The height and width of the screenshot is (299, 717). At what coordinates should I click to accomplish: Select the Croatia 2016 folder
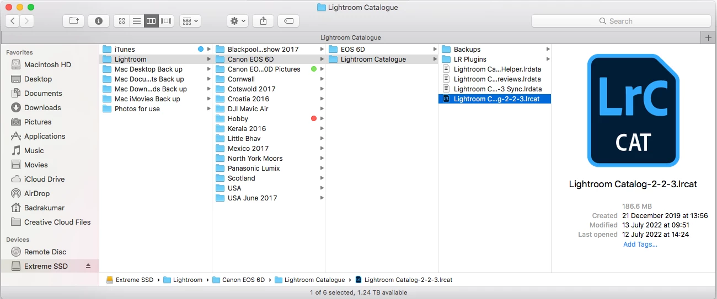(248, 99)
